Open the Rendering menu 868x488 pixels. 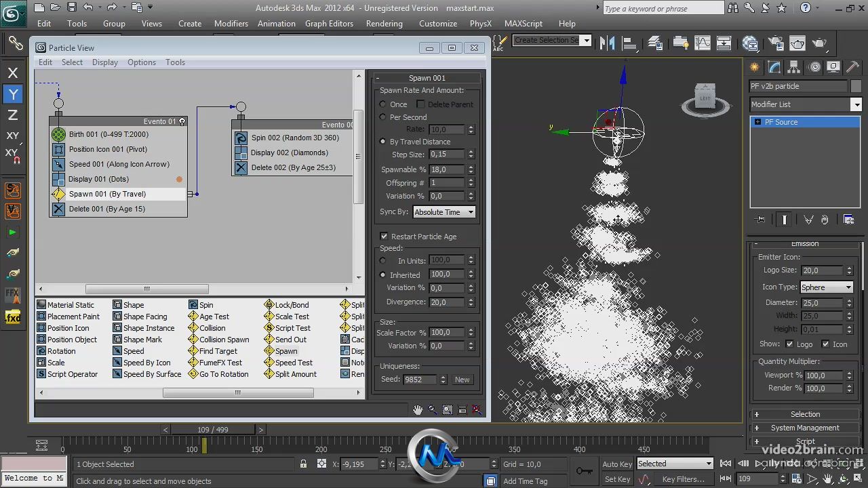(x=384, y=23)
